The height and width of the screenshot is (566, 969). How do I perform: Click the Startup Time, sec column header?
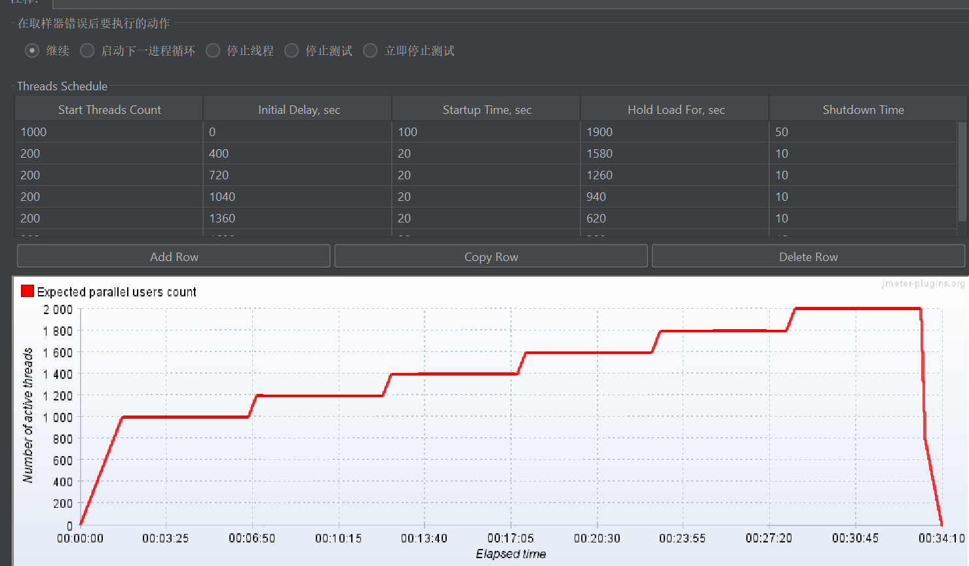click(487, 109)
